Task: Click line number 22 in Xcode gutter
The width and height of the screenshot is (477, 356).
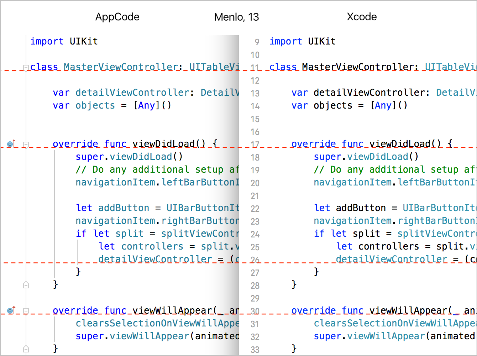Action: click(x=255, y=209)
